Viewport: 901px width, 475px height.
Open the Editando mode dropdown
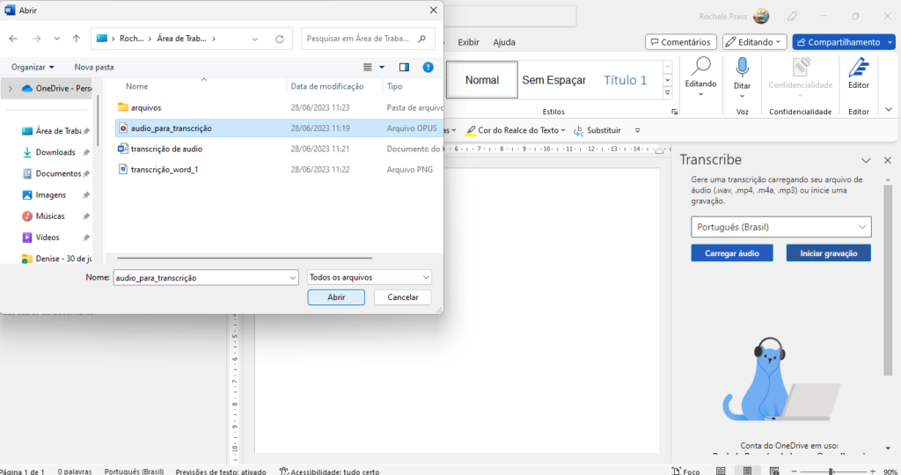point(754,42)
